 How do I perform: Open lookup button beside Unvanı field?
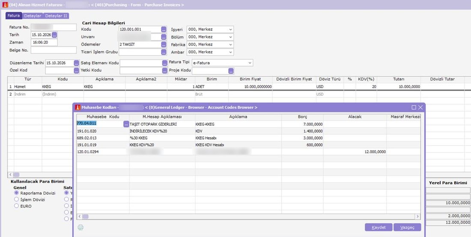164,37
